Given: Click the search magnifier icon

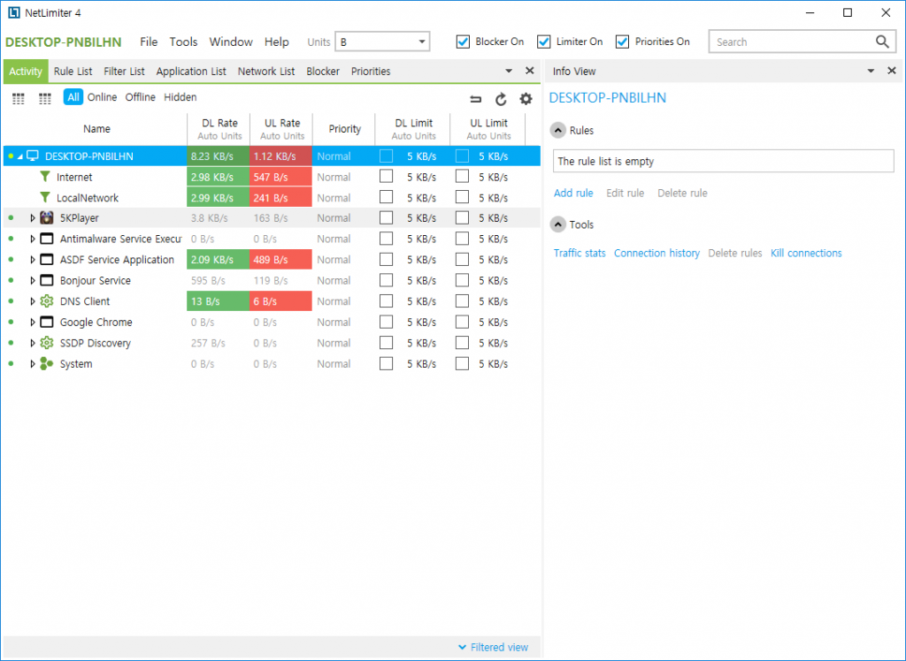Looking at the screenshot, I should pos(882,42).
